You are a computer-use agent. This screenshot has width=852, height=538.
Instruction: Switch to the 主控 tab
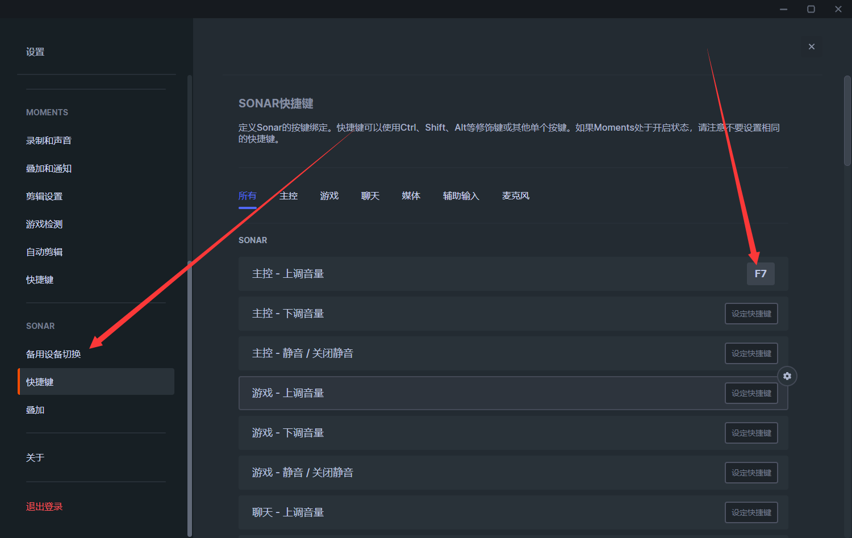tap(289, 196)
